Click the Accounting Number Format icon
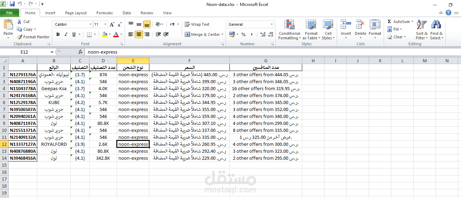The height and width of the screenshot is (198, 461). (x=232, y=34)
